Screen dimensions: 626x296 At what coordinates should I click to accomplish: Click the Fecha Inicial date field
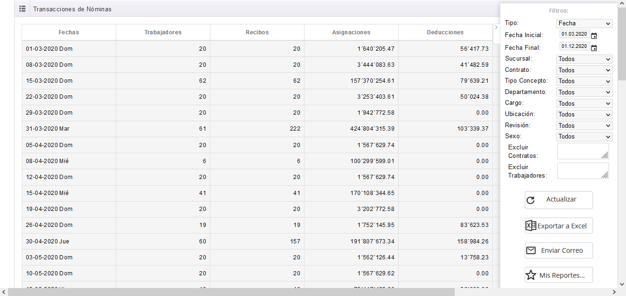[574, 34]
